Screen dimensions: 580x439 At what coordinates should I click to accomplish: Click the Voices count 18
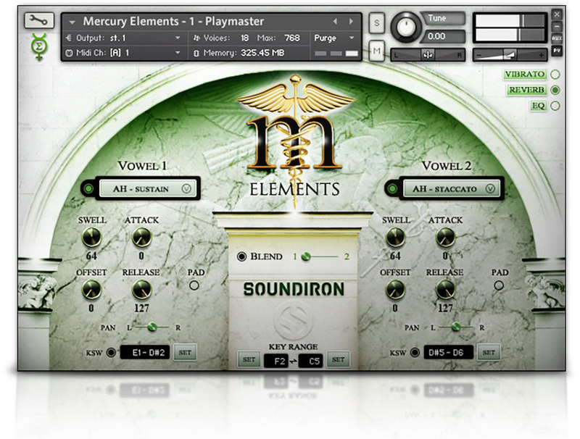pyautogui.click(x=245, y=38)
